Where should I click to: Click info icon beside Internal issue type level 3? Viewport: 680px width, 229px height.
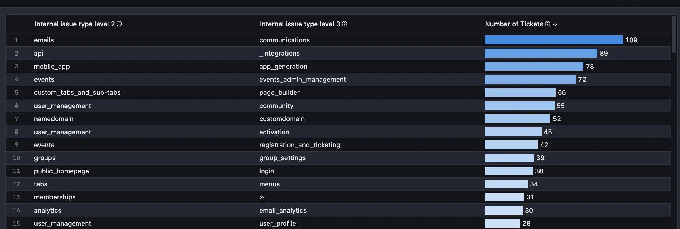tap(344, 24)
